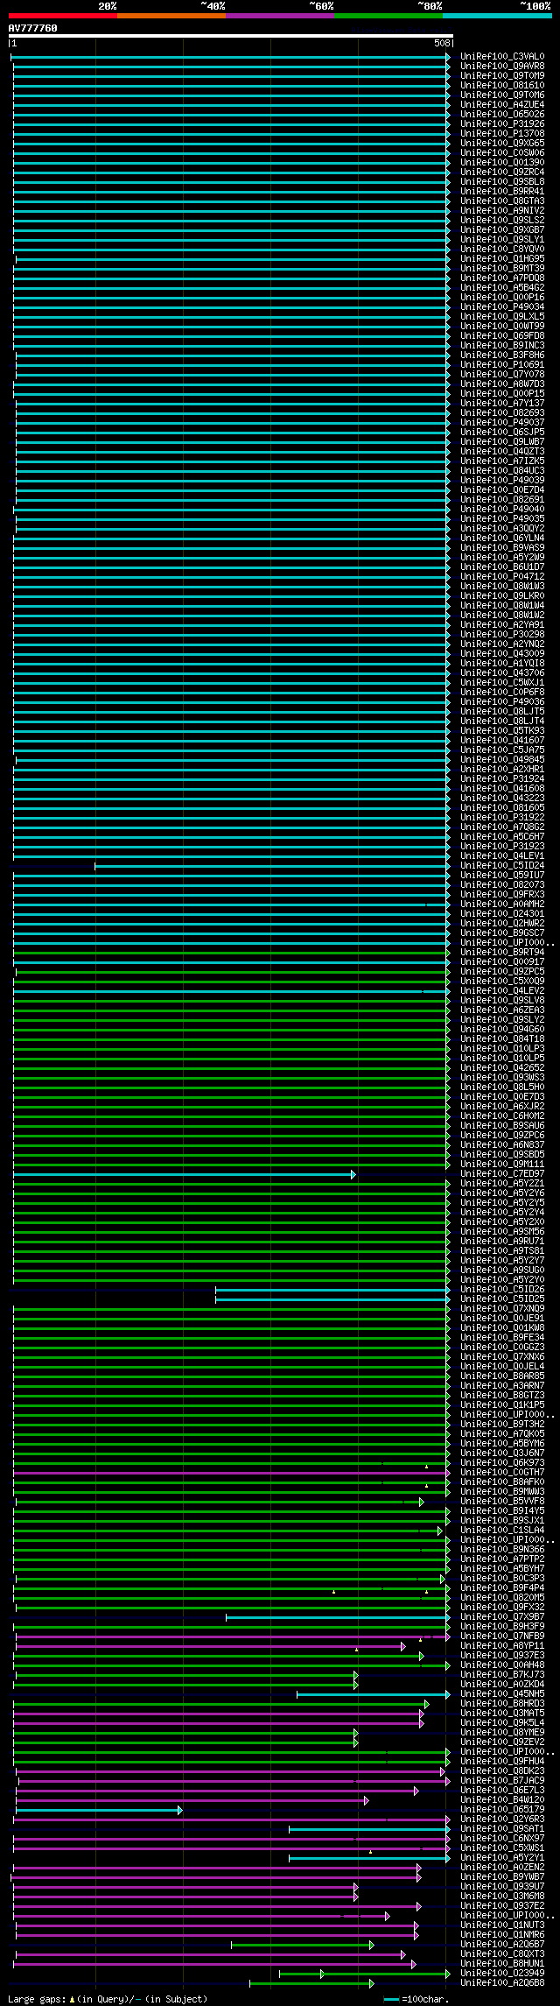
Task: Click UniRef100_C5X0Q9 label
Action: click(x=502, y=981)
